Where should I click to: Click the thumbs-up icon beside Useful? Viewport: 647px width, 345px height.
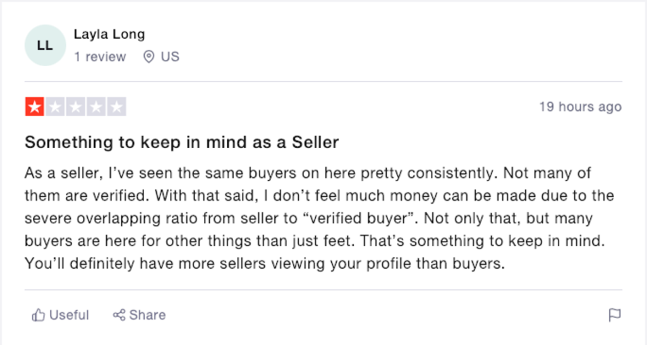(x=39, y=315)
